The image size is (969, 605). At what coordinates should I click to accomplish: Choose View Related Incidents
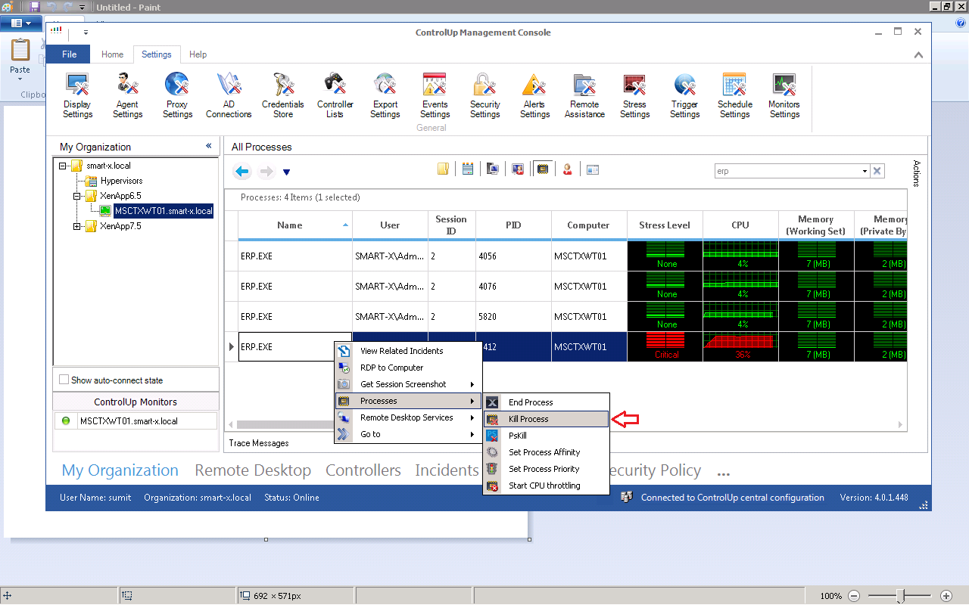click(408, 351)
